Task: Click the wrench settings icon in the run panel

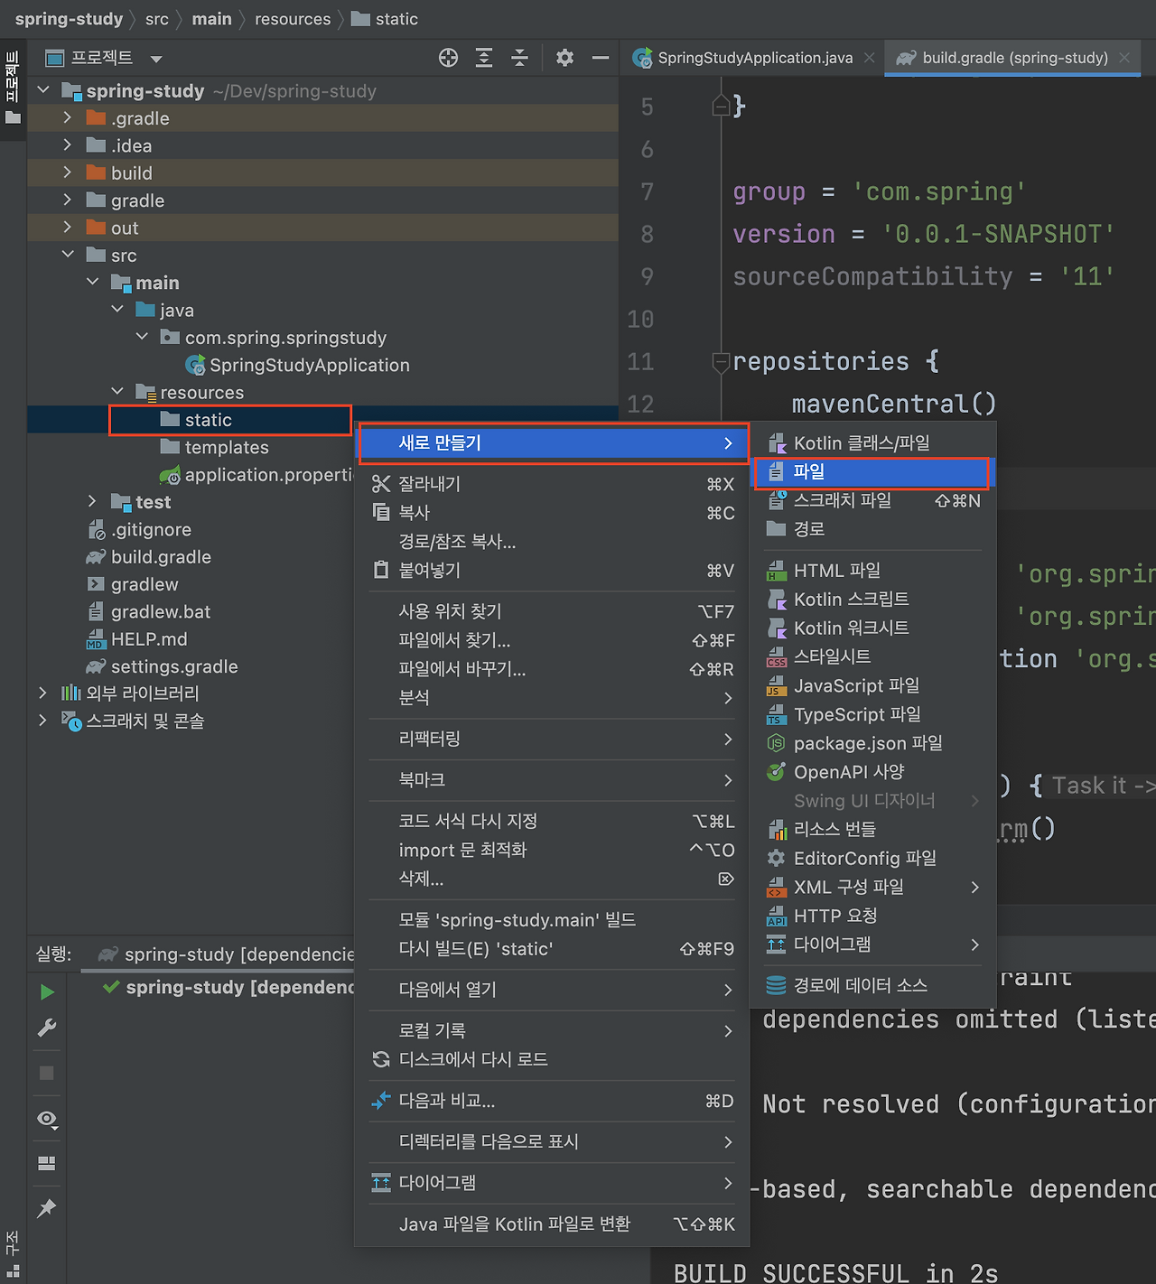Action: coord(46,1028)
